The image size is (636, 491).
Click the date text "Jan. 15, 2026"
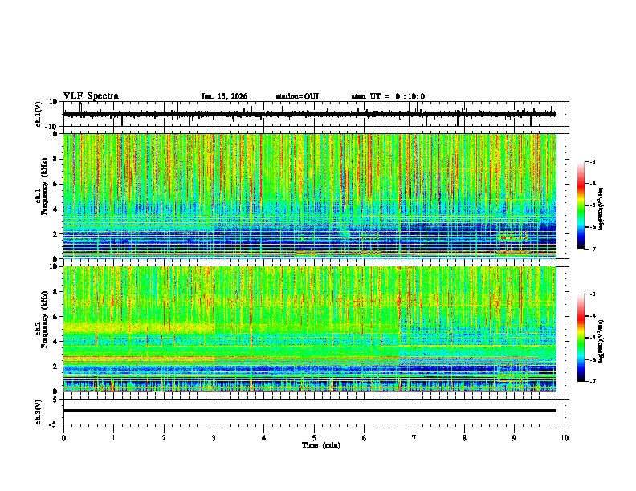(224, 96)
